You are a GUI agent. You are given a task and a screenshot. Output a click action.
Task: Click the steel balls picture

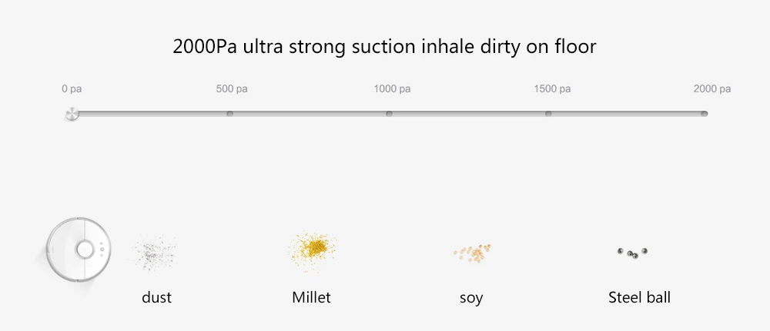click(x=632, y=252)
